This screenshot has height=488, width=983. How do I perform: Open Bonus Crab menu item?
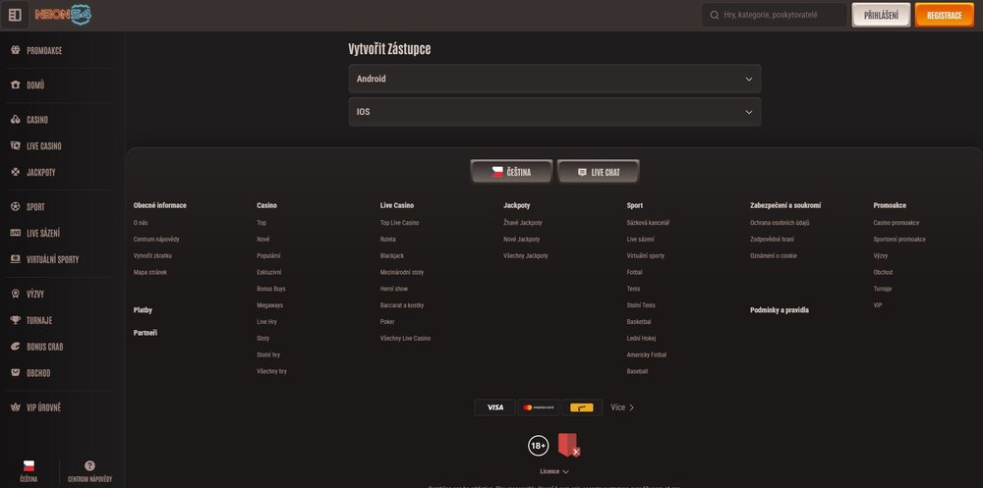tap(44, 347)
